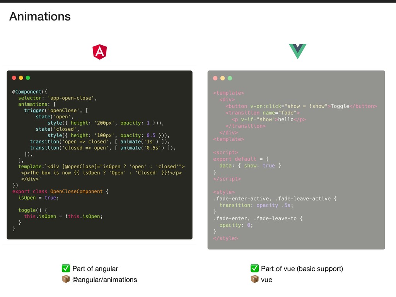Click the selector 'app-open-close' line

[57, 98]
